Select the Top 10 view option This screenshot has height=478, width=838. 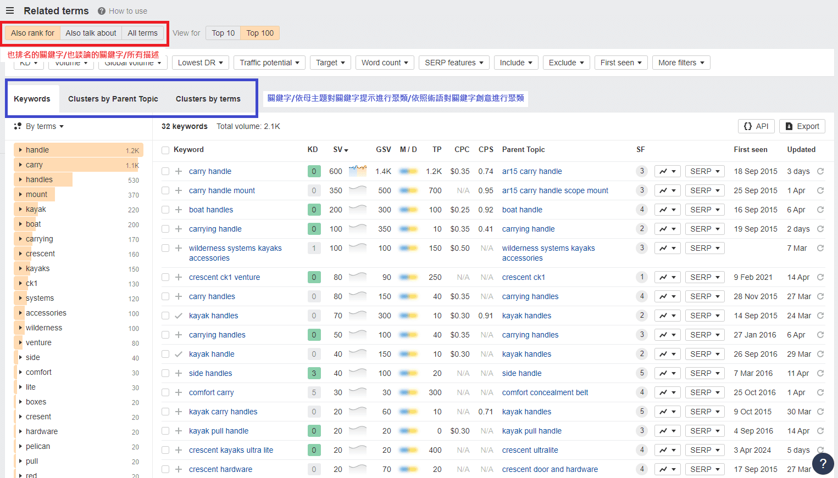pos(223,33)
